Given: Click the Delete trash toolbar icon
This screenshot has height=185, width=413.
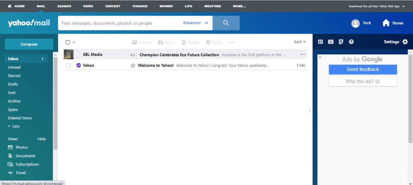Looking at the screenshot, I should click(183, 42).
